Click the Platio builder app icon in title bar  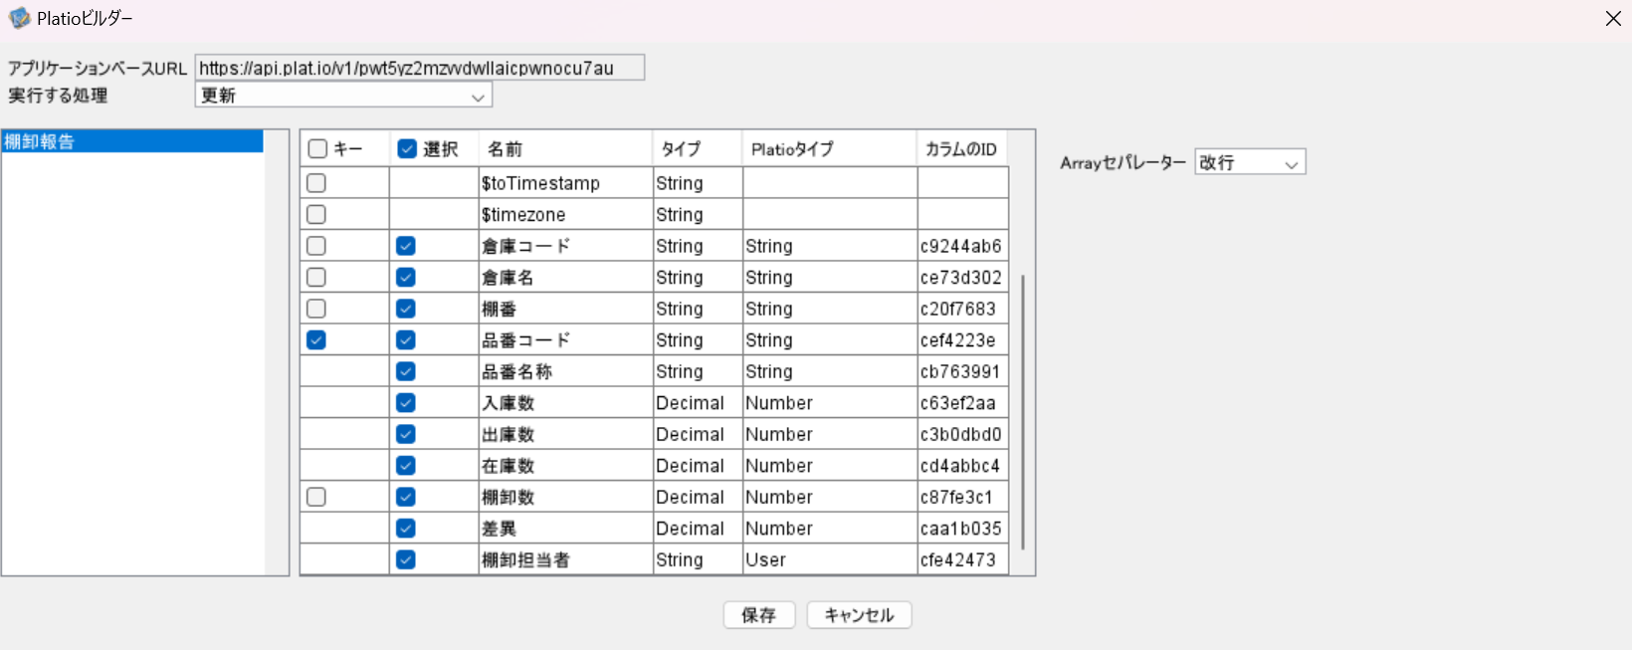(19, 18)
